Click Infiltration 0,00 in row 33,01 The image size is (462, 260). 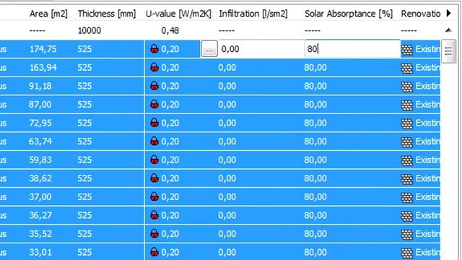point(227,252)
